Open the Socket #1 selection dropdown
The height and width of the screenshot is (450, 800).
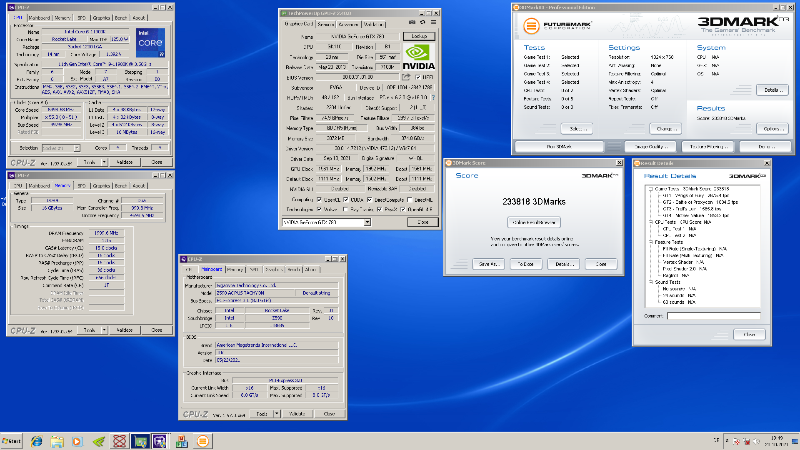click(77, 148)
